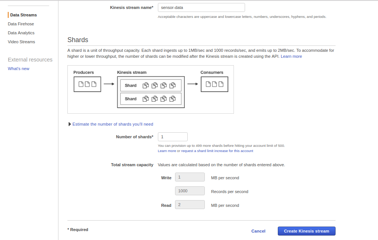The height and width of the screenshot is (240, 378).
Task: Open the What's new link
Action: coord(19,69)
